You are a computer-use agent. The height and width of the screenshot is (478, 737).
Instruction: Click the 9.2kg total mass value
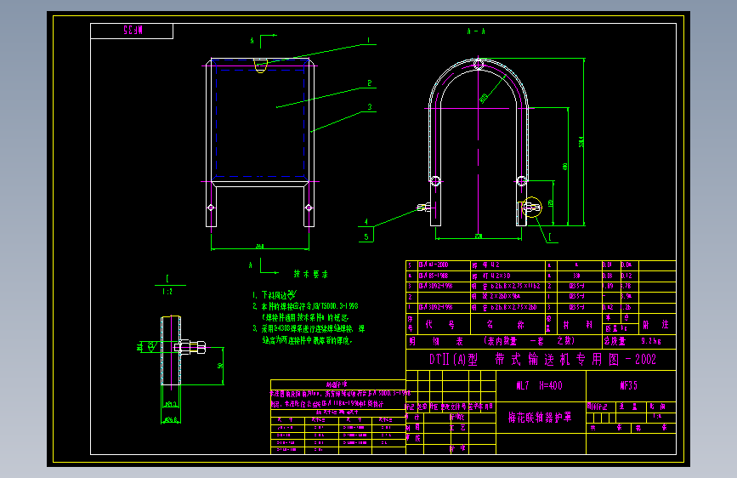pyautogui.click(x=651, y=340)
